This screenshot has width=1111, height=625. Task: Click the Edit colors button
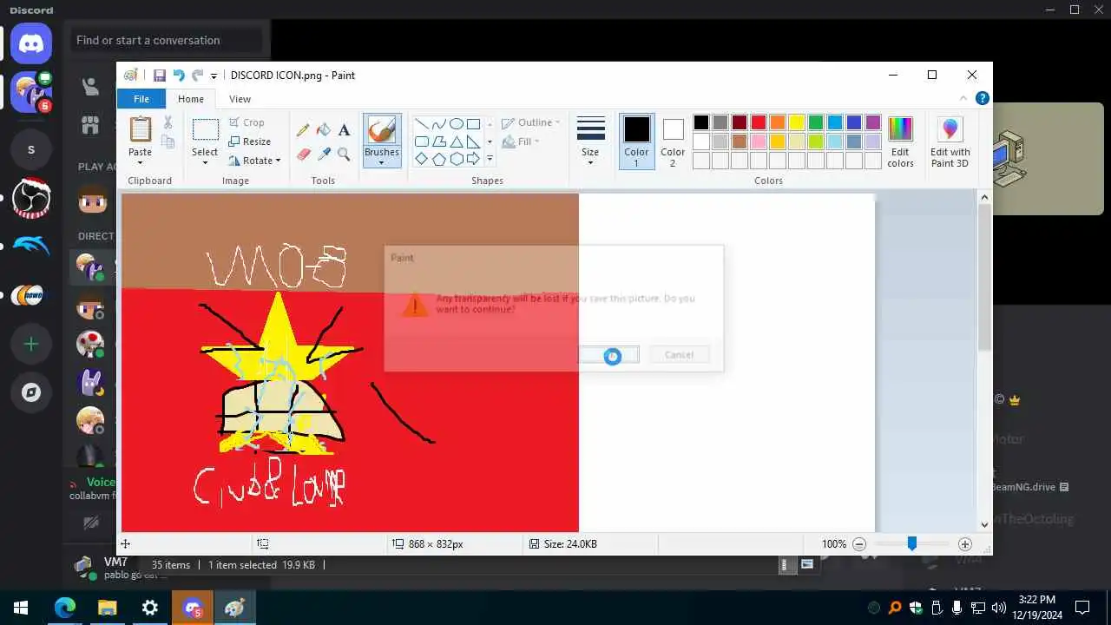click(900, 141)
